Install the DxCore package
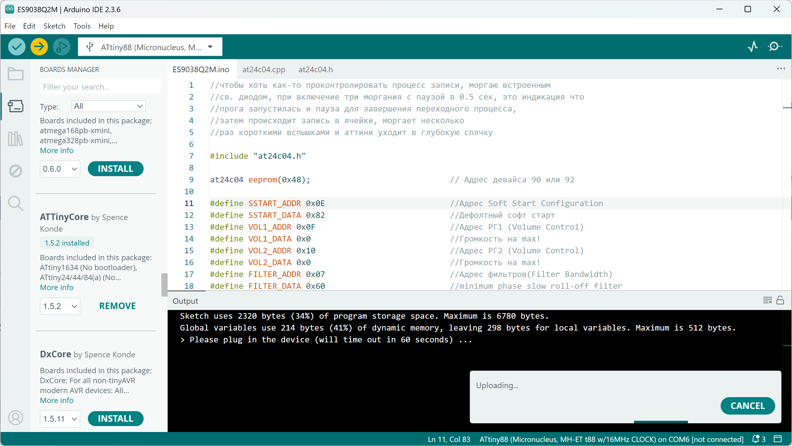The height and width of the screenshot is (446, 792). click(116, 419)
